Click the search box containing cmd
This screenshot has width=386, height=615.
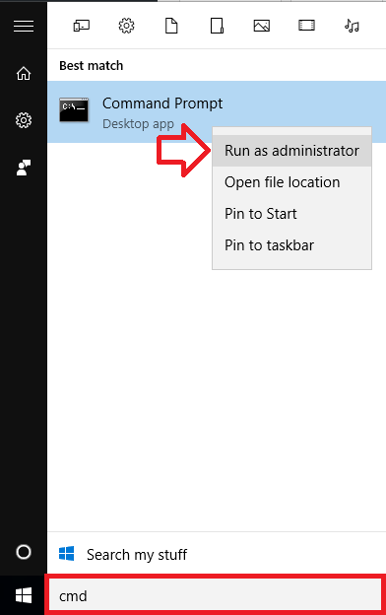tap(215, 595)
